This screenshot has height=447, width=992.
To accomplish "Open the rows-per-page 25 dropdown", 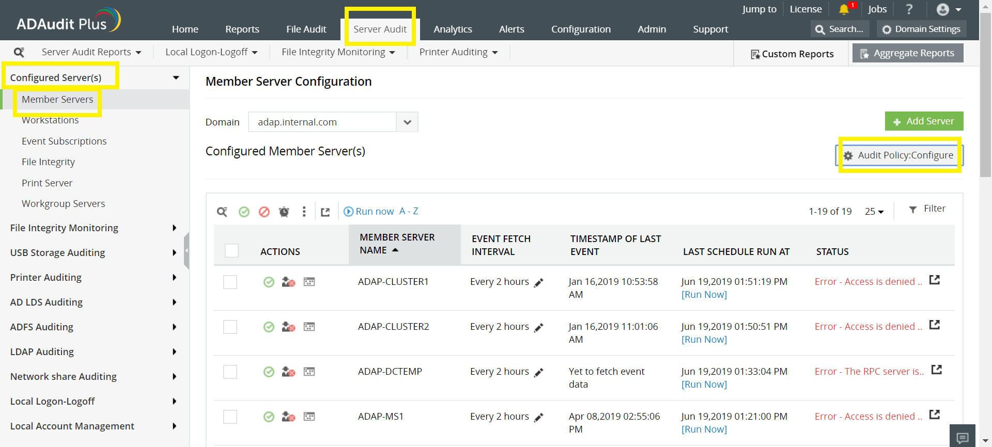I will tap(874, 212).
